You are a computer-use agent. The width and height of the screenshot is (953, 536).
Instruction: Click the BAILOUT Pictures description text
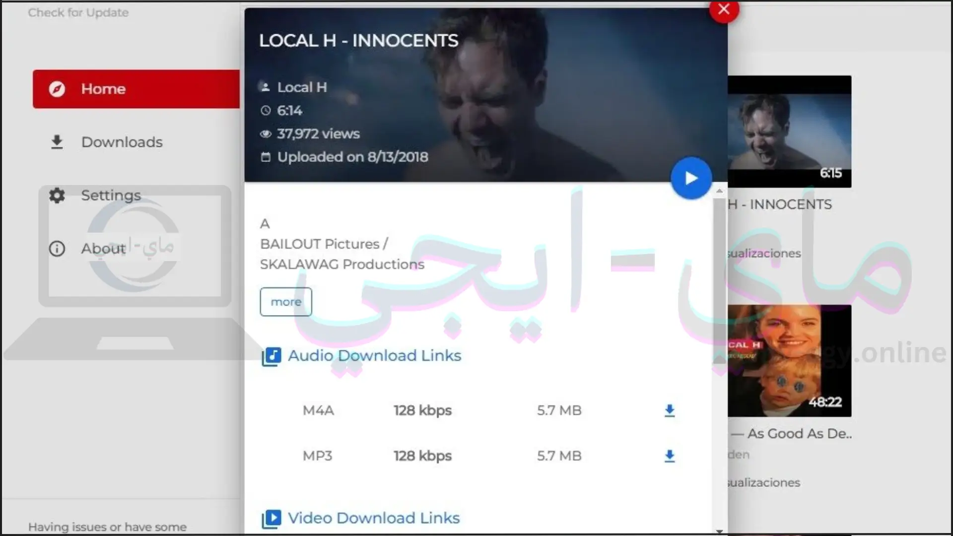point(324,244)
